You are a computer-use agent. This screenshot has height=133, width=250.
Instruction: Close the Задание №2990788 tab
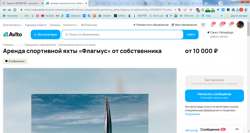coord(42,3)
